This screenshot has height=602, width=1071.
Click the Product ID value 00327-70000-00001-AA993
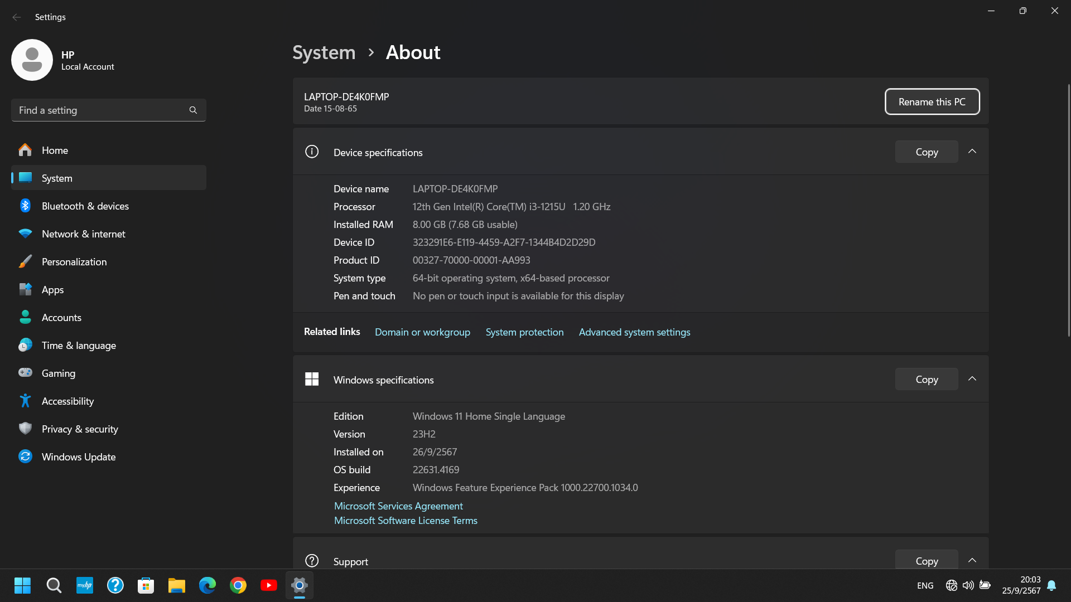pos(471,260)
